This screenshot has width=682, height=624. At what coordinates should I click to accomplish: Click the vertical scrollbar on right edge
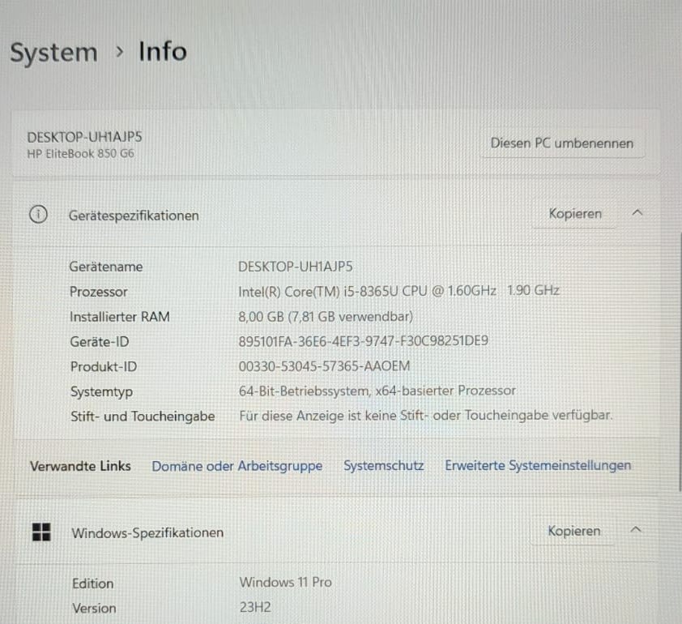tap(680, 361)
